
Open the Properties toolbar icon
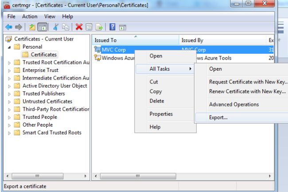89,27
